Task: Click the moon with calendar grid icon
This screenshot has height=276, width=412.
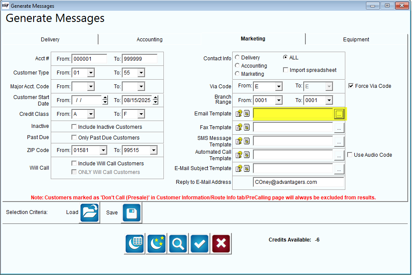Action: pyautogui.click(x=135, y=244)
